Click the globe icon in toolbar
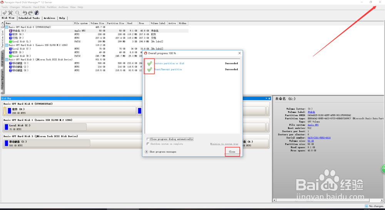Screen dimensions: 385x210 [x=37, y=13]
